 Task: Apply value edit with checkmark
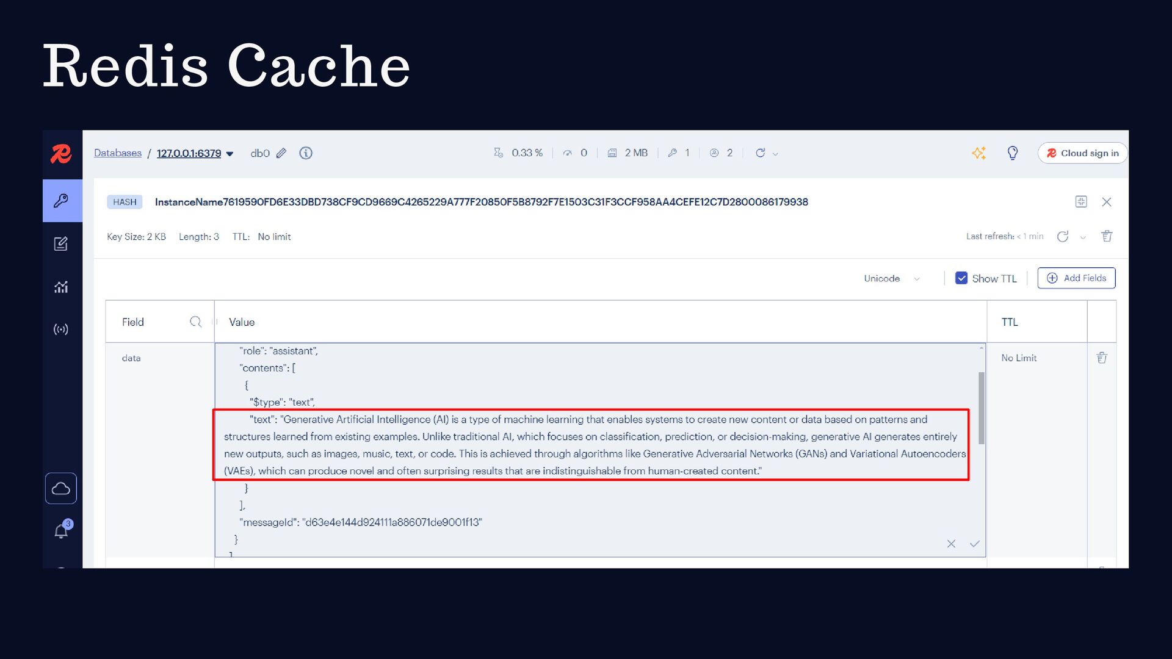pos(974,544)
